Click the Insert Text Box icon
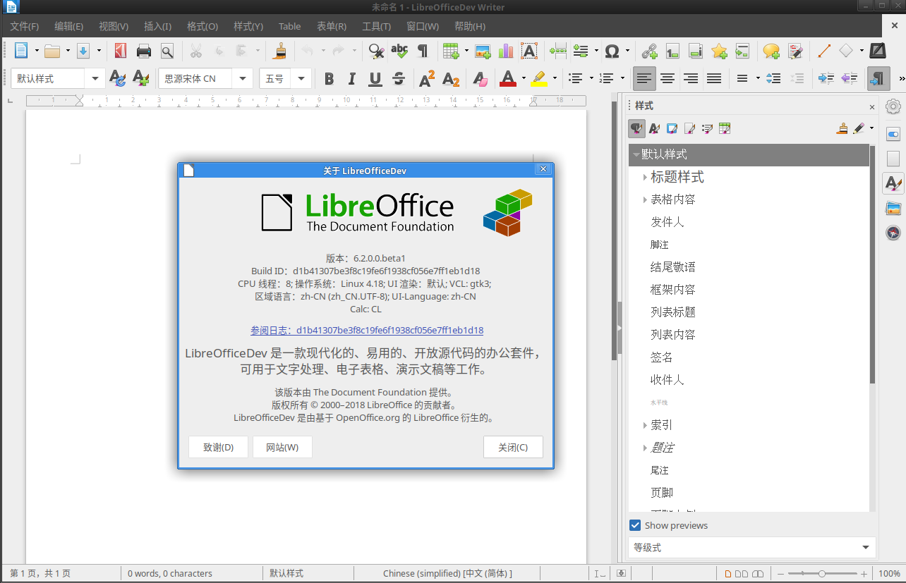The height and width of the screenshot is (583, 906). click(528, 51)
